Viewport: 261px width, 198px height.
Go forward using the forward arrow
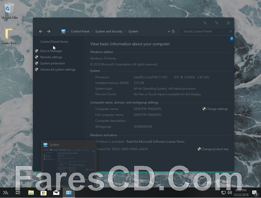[x=49, y=31]
